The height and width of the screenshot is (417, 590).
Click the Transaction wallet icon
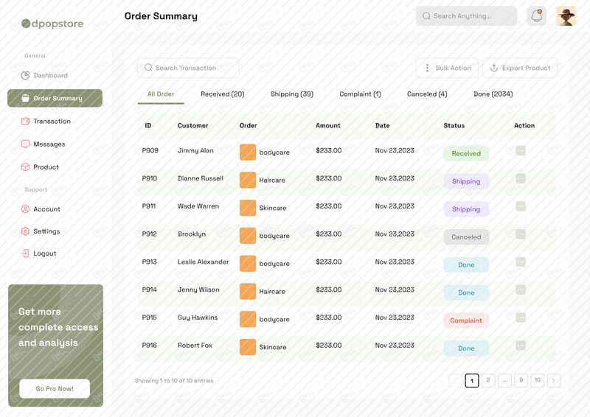(x=25, y=121)
